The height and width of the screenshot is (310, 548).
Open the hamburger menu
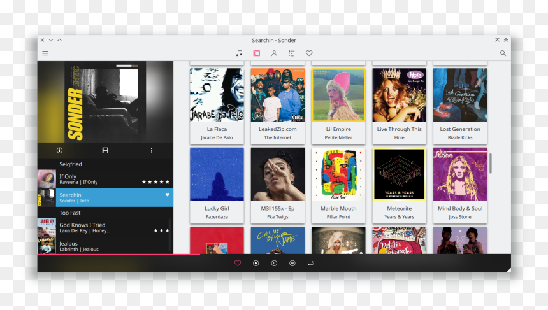(45, 53)
